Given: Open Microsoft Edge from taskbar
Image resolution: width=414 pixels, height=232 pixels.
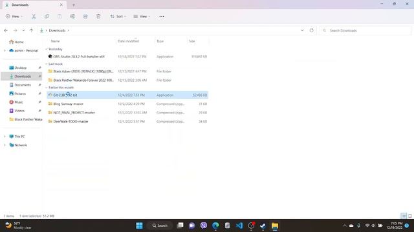Looking at the screenshot, I should coord(215,226).
